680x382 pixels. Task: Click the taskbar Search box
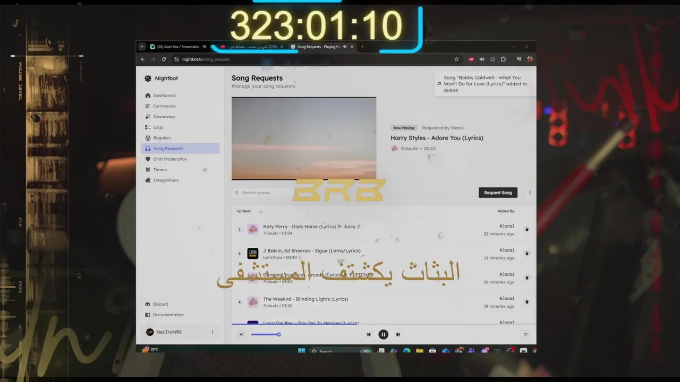pos(340,351)
